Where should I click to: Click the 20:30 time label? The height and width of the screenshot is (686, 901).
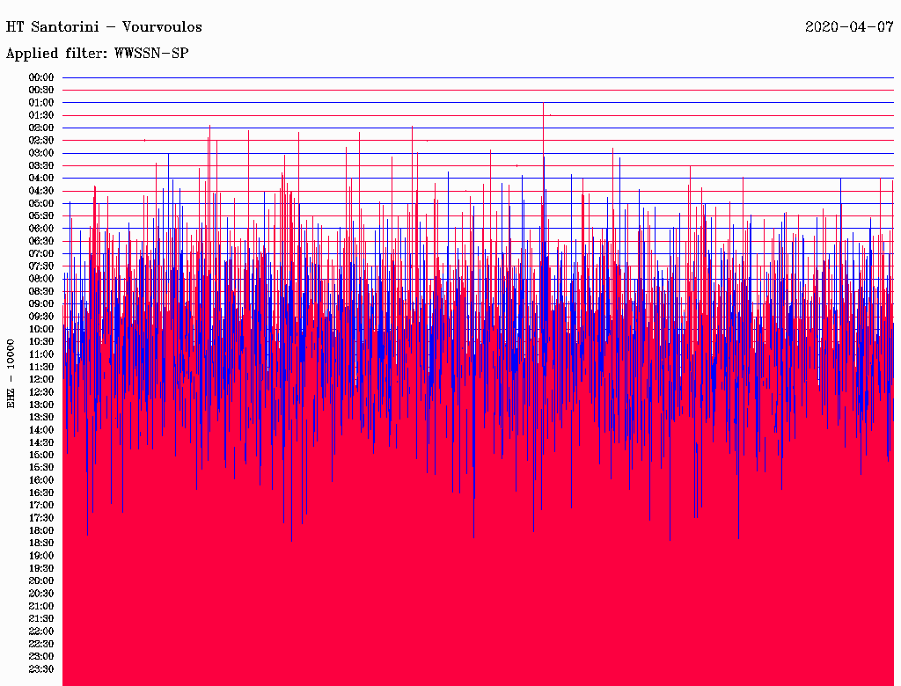pos(41,594)
